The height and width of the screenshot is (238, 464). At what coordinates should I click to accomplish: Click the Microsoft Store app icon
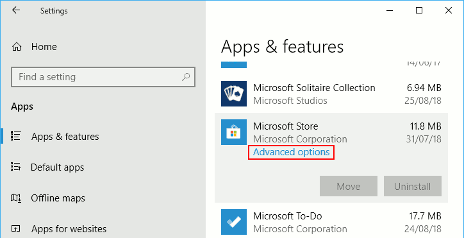coord(234,132)
